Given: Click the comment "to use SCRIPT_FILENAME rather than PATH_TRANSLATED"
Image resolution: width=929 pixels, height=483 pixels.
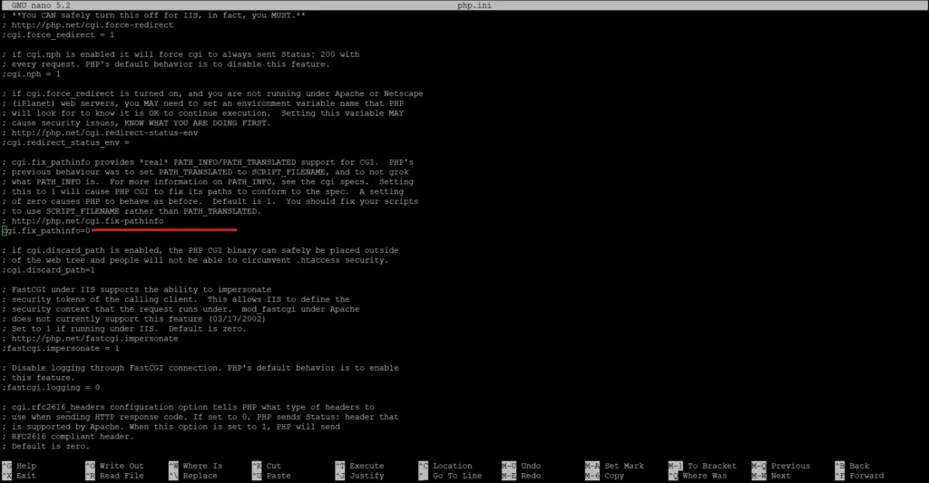Looking at the screenshot, I should pyautogui.click(x=132, y=211).
